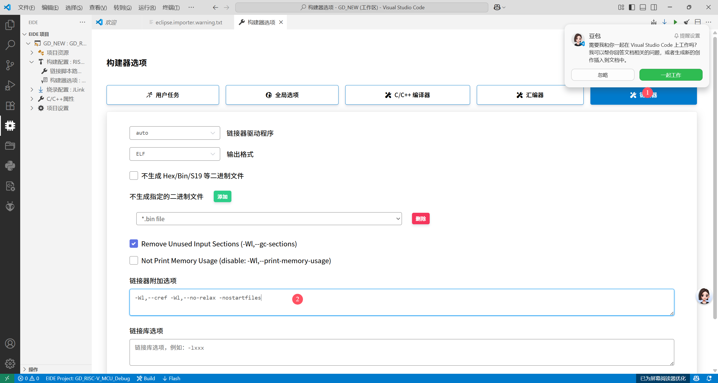Enable 不生成 Hex/Bin/S19 等二进制文件 checkbox
This screenshot has width=718, height=383.
pyautogui.click(x=134, y=175)
